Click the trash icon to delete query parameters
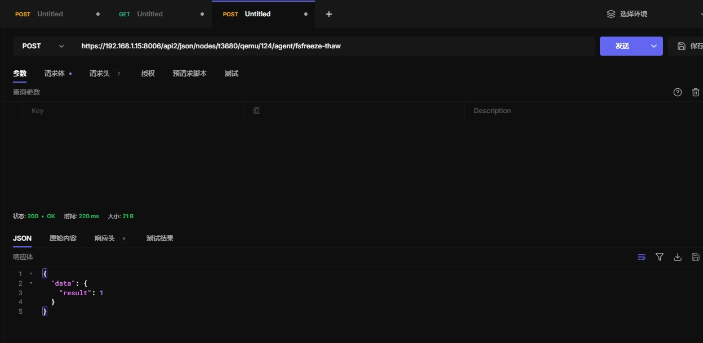Screen dimensions: 703x343 [696, 92]
